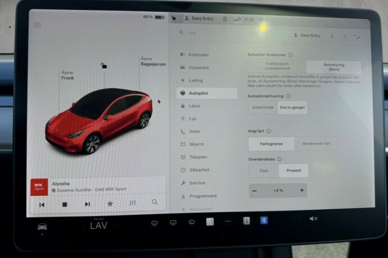Show info for Overskridelse
388x258 pixels.
pos(279,159)
